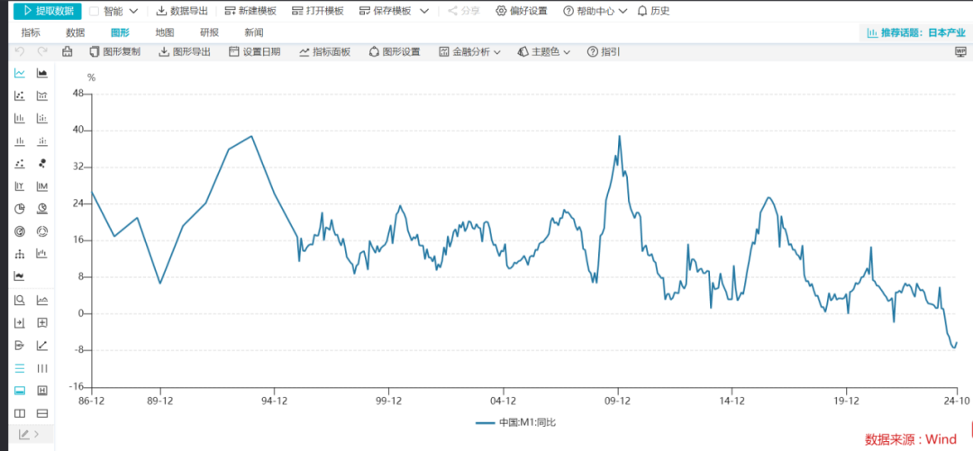Toggle horizontal gridlines icon in sidebar

point(19,368)
